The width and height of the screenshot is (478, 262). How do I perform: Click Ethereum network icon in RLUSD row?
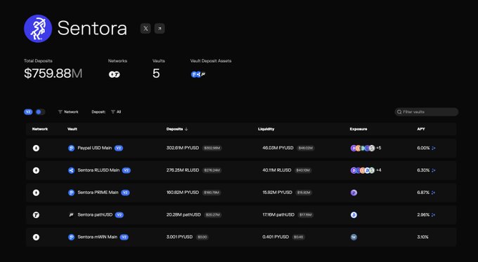[x=36, y=170]
